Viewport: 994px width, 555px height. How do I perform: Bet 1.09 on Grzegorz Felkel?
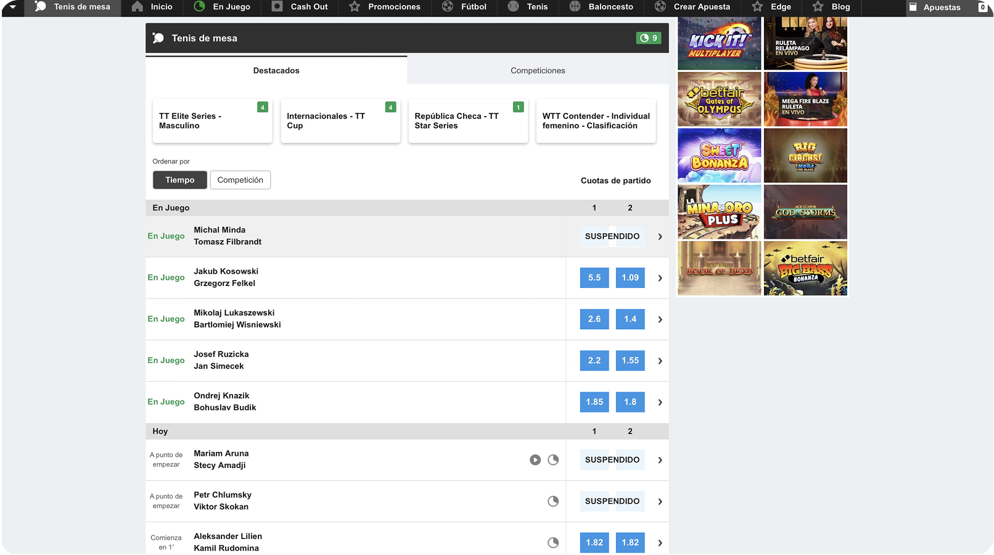(x=630, y=278)
